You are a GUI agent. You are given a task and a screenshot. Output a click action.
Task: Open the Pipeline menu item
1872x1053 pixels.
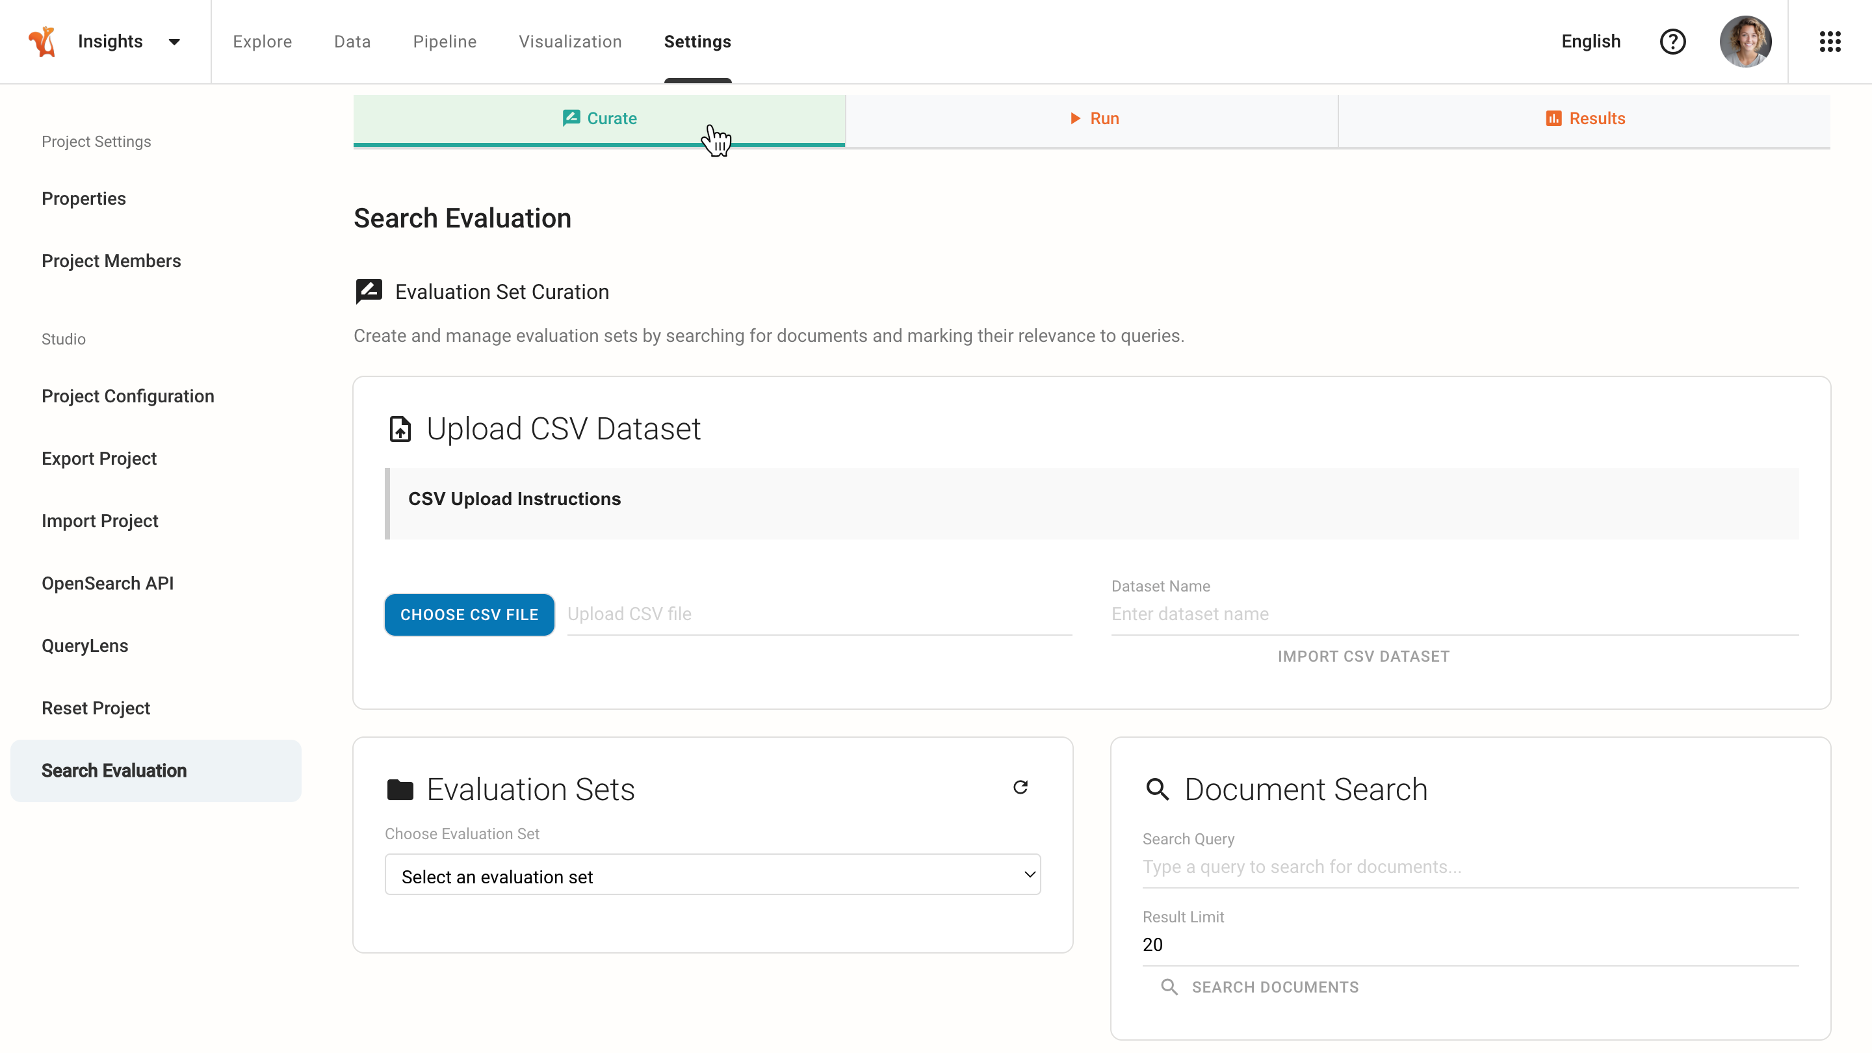tap(444, 42)
